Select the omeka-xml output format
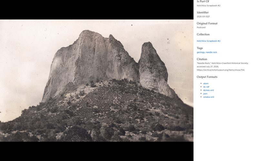258x161 pixels. tap(209, 97)
